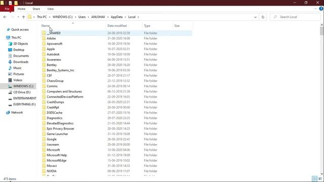This screenshot has height=182, width=324.
Task: Click This PC in the address path
Action: coord(42,17)
